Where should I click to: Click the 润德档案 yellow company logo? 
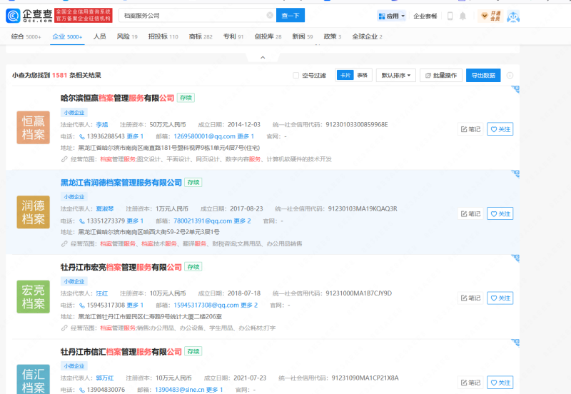tap(33, 212)
